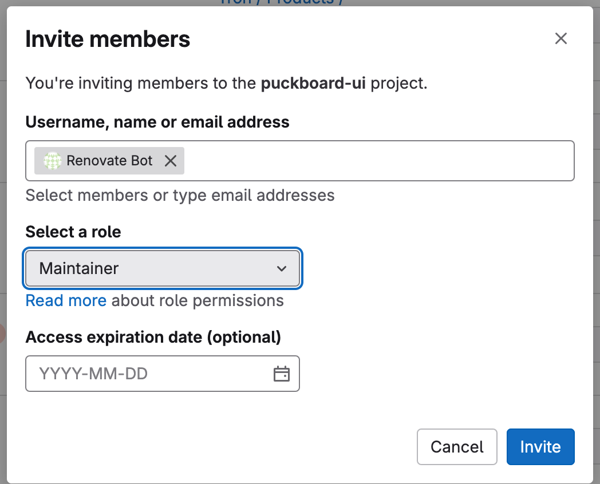Screen dimensions: 600x484
Task: Close the Invite members dialog
Action: point(560,39)
